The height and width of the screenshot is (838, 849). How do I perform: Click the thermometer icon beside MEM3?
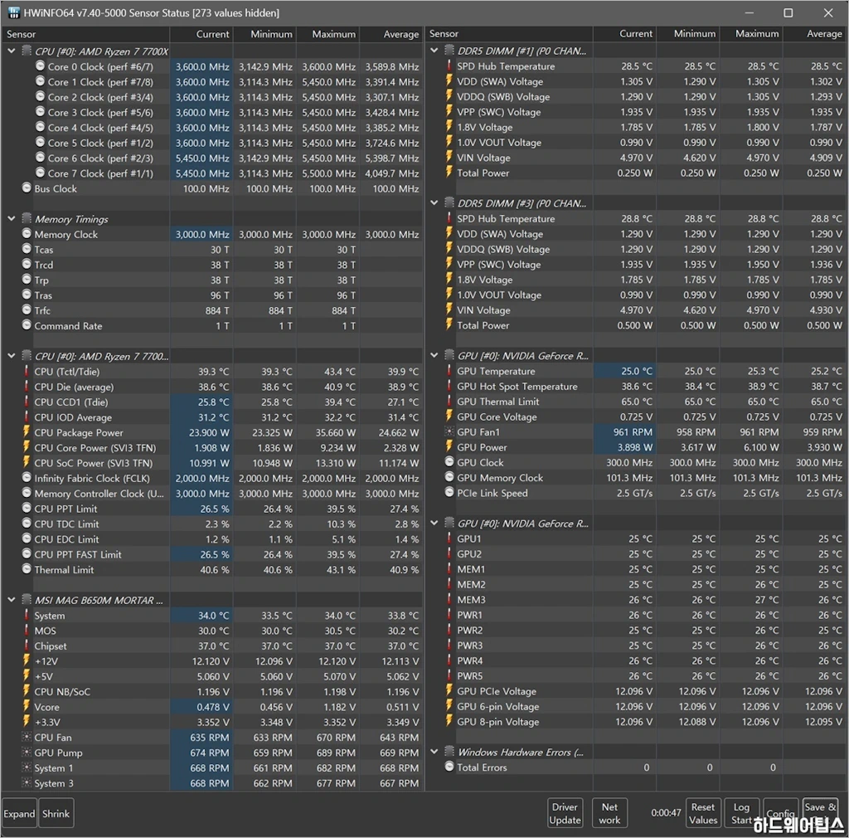click(x=449, y=600)
